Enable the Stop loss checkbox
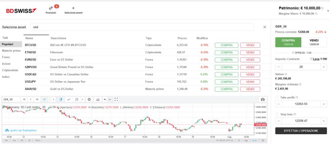 click(277, 114)
